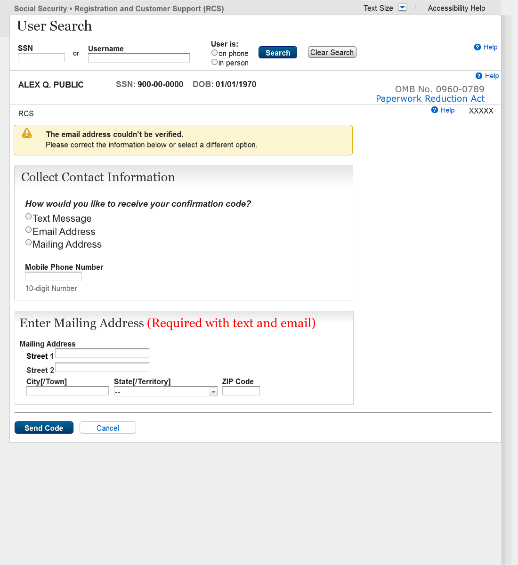Image resolution: width=518 pixels, height=565 pixels.
Task: Open the Paperwork Reduction Act link
Action: coord(430,98)
